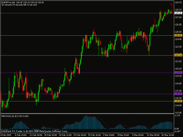Select the 119.65 purple price label
The image size is (183, 137).
(x=178, y=73)
